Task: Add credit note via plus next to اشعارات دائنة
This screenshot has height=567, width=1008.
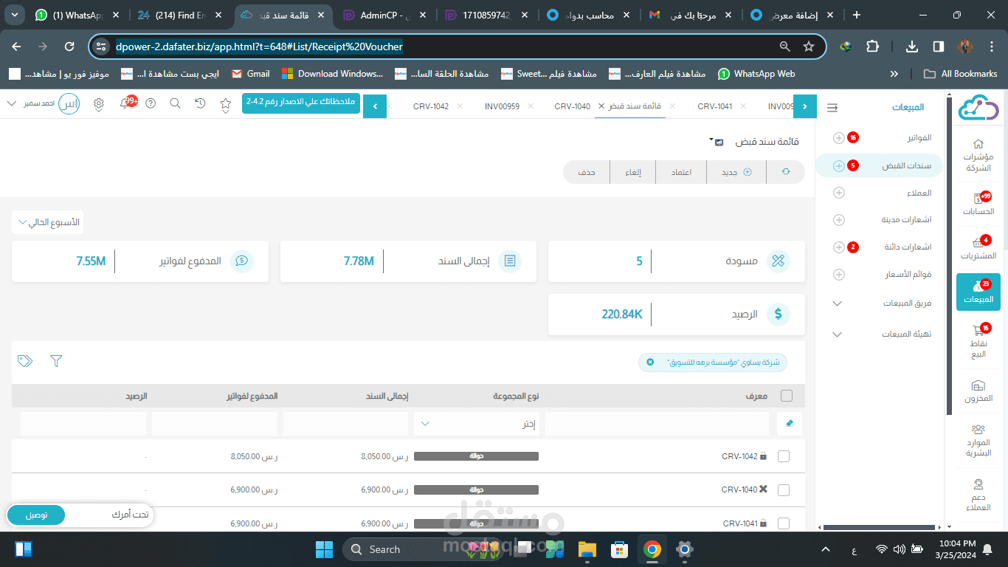Action: pyautogui.click(x=839, y=247)
